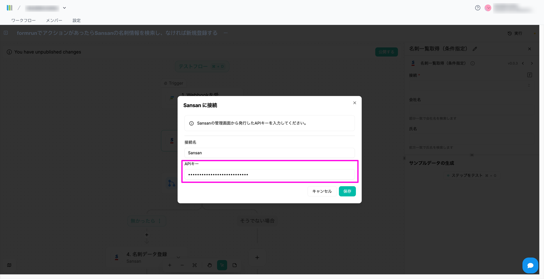Click the workflow title starting with formrunでアクション
The image size is (544, 279).
(117, 33)
